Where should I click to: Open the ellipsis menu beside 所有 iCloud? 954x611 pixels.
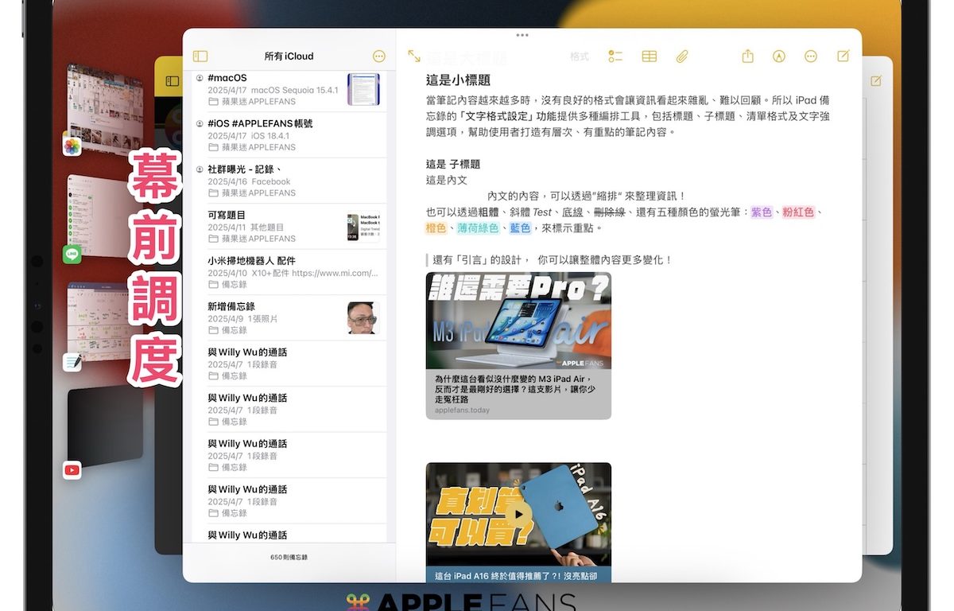[x=378, y=56]
